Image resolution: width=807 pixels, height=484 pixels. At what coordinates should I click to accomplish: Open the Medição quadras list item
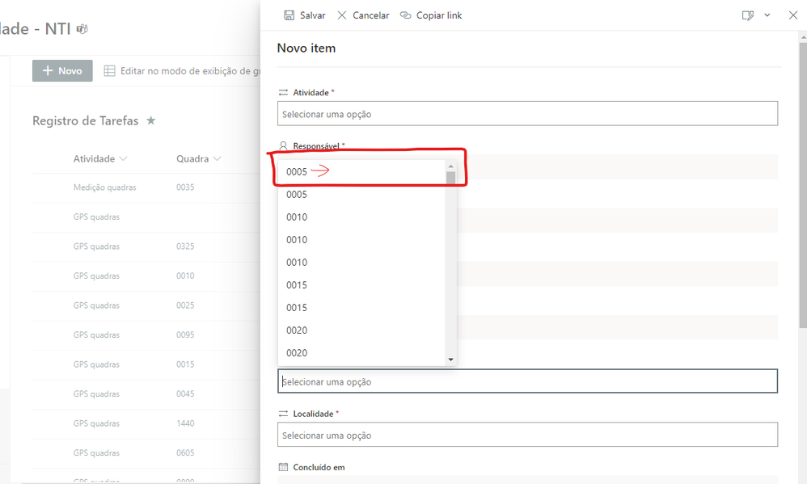point(104,187)
